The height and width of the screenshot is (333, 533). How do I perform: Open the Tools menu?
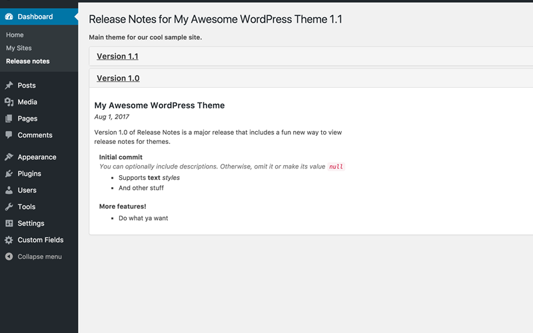point(39,206)
